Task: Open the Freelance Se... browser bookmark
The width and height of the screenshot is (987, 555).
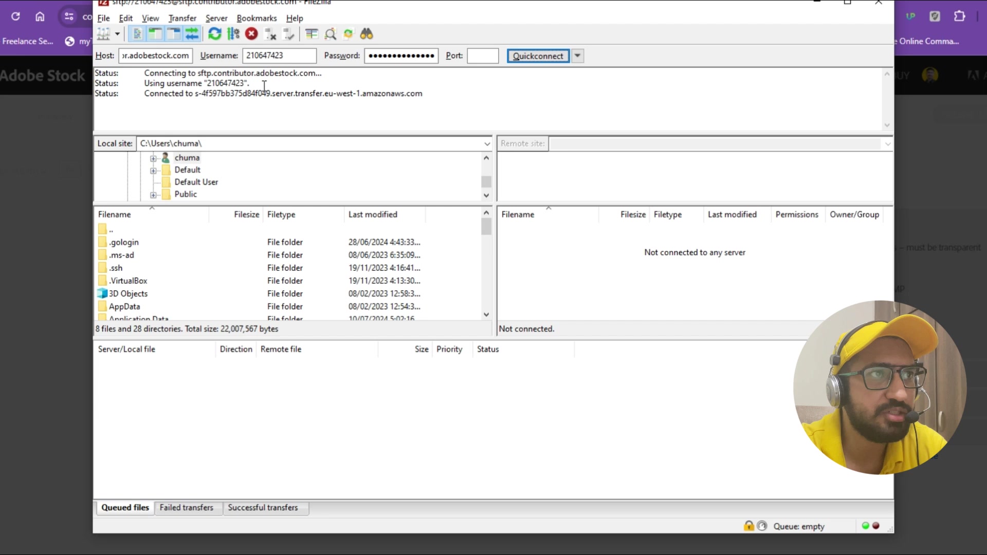Action: [28, 41]
